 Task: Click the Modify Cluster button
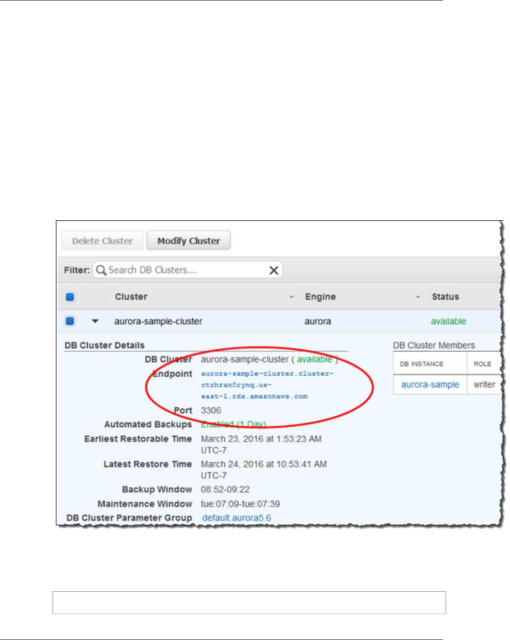click(x=188, y=240)
